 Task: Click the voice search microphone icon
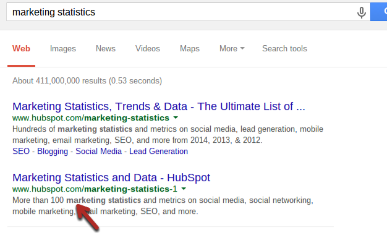[361, 12]
